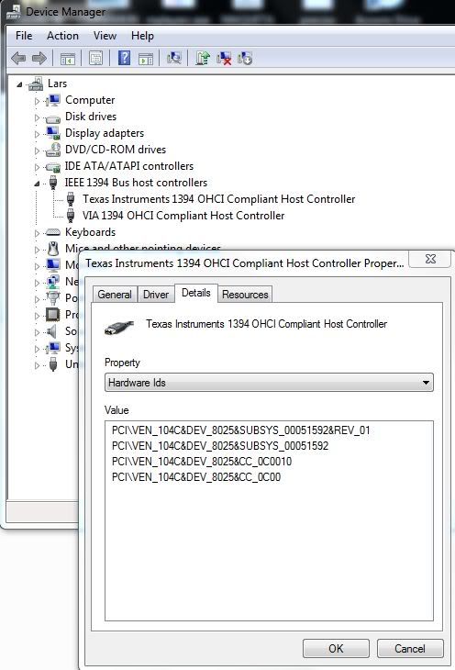Collapse the IEEE 1394 Bus host controllers node
Viewport: 455px width, 670px height.
click(37, 184)
